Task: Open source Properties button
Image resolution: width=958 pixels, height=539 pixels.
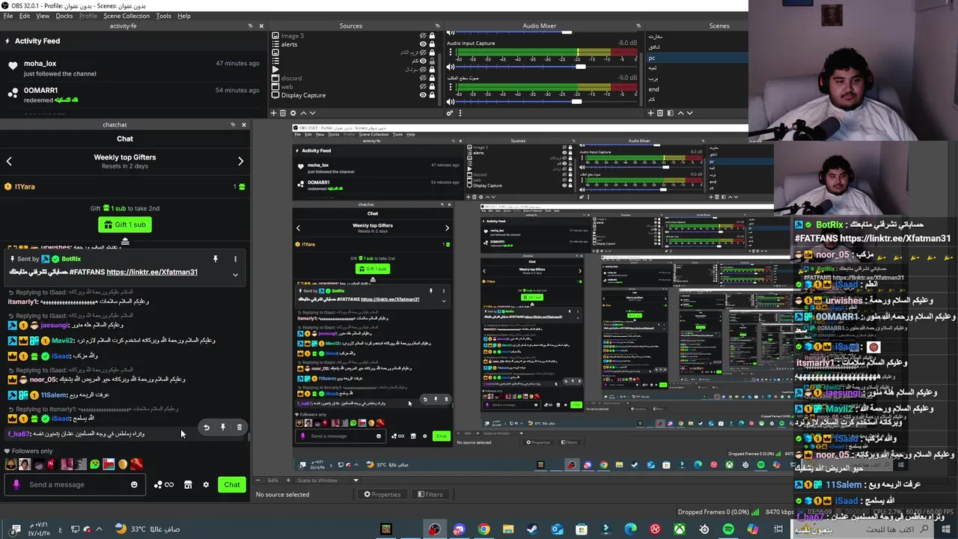Action: (382, 494)
